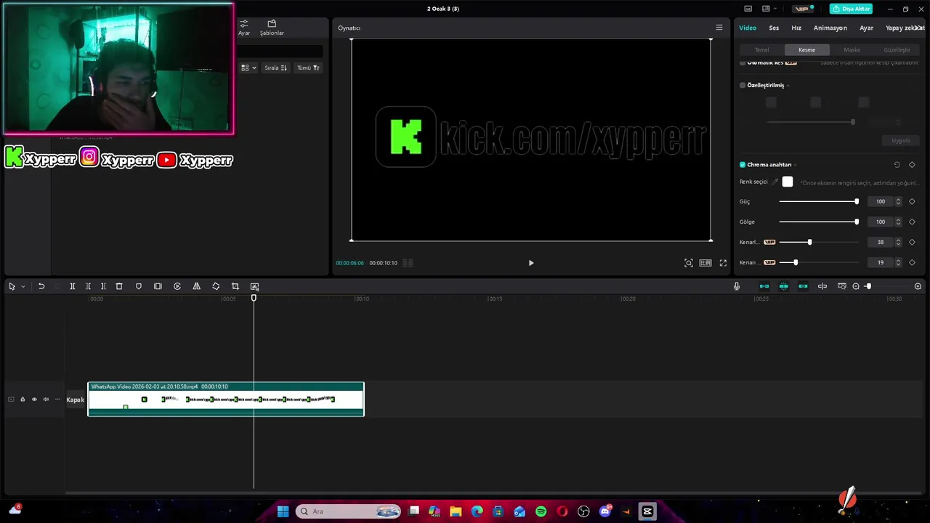Split the clip at the playhead
This screenshot has width=930, height=523.
[x=72, y=286]
